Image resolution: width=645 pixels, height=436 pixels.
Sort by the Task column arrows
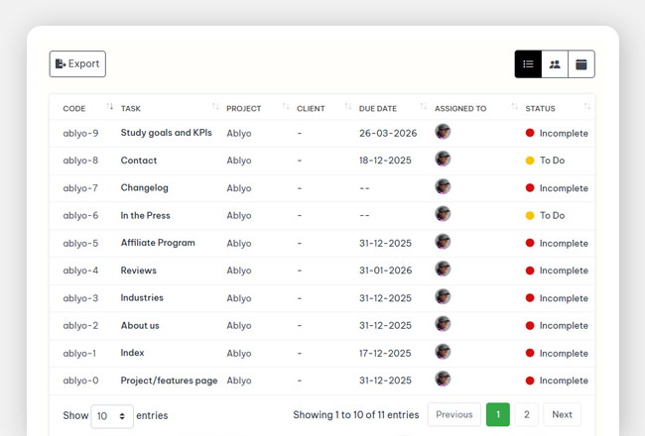pos(215,107)
